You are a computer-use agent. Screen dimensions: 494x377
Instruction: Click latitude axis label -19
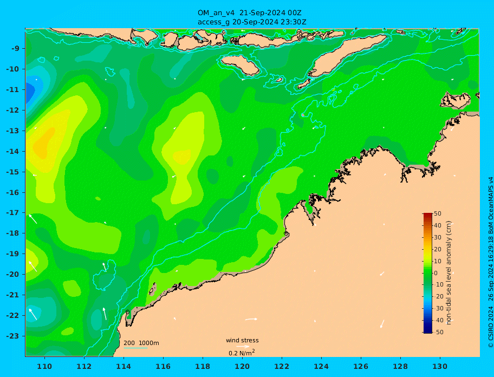point(12,254)
